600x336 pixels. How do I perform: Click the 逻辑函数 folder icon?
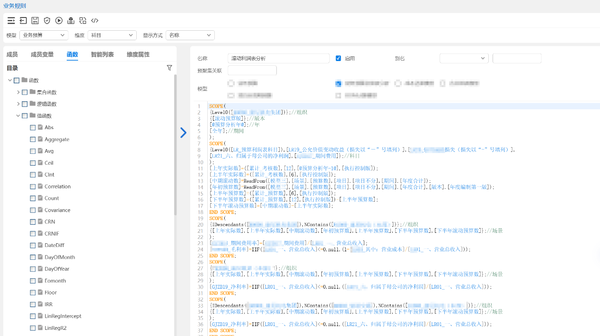33,104
